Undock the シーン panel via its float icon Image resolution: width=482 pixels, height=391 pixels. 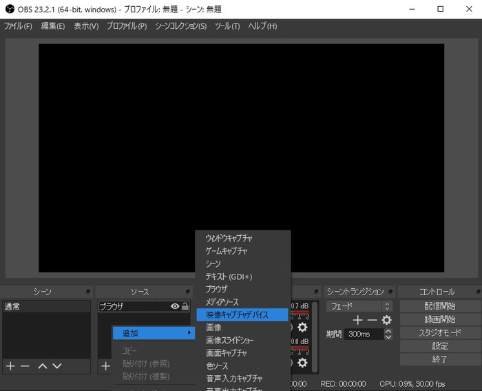88,291
